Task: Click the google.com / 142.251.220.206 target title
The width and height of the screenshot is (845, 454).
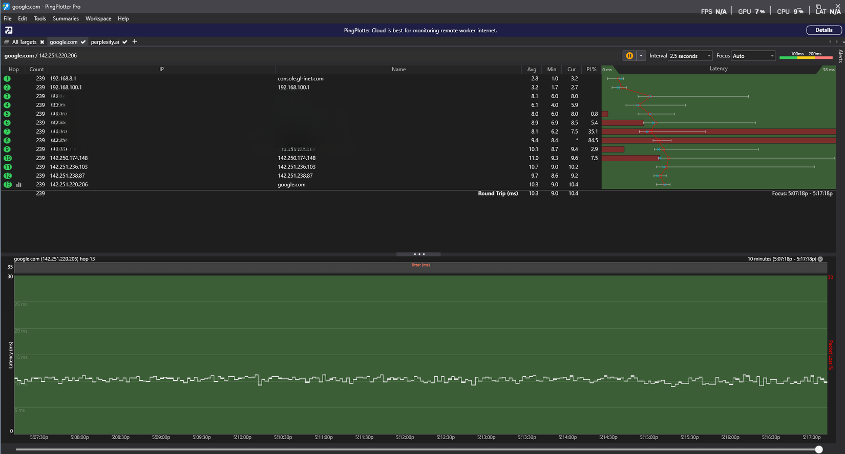Action: [40, 56]
